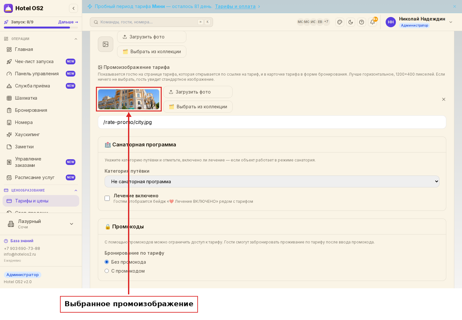Click the launch progress bar
462x320 pixels.
coord(41,28)
